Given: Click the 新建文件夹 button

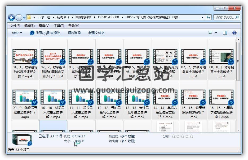Looking at the screenshot, I should coord(96,33).
